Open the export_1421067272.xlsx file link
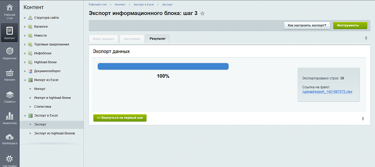The height and width of the screenshot is (167, 375). (x=327, y=92)
